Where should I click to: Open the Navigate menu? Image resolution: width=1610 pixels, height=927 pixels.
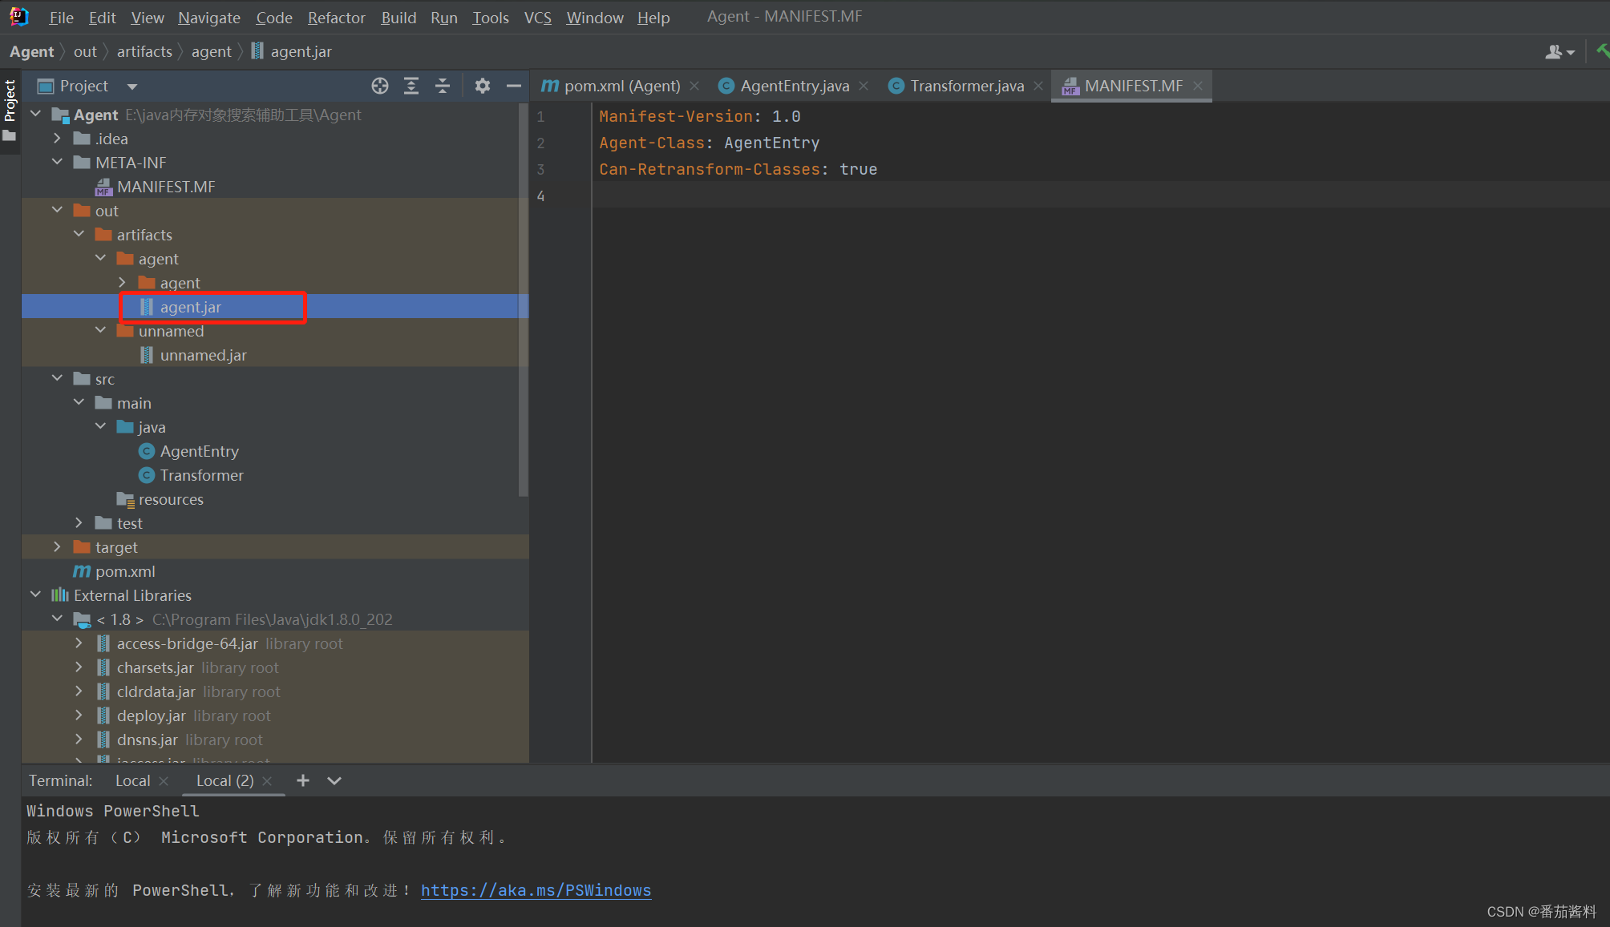pos(208,18)
